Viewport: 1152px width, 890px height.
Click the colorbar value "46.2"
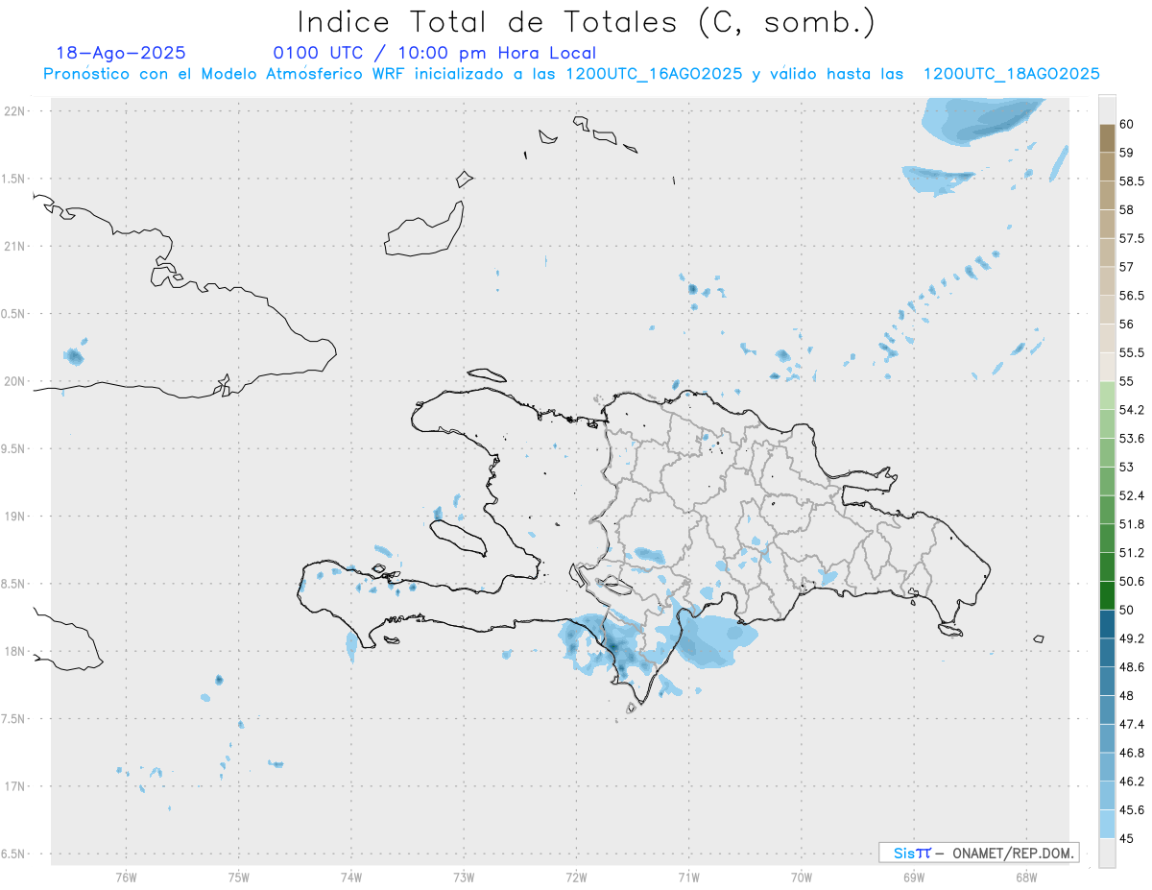(1132, 782)
